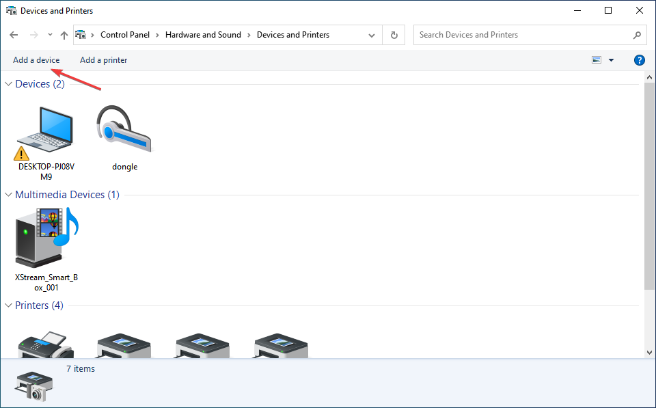Click the change view icon
The image size is (656, 408).
pos(597,60)
